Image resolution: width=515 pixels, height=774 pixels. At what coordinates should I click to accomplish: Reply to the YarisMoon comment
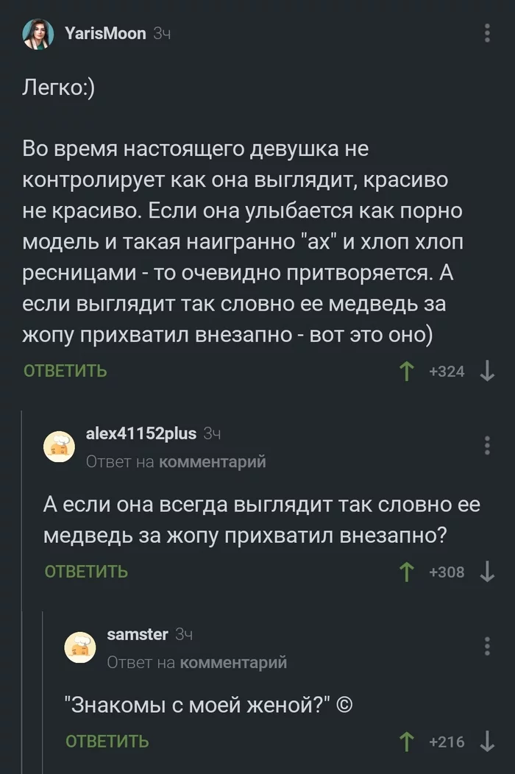click(65, 372)
